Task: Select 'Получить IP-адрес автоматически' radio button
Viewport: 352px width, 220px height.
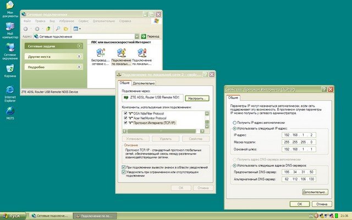Action: [236, 123]
